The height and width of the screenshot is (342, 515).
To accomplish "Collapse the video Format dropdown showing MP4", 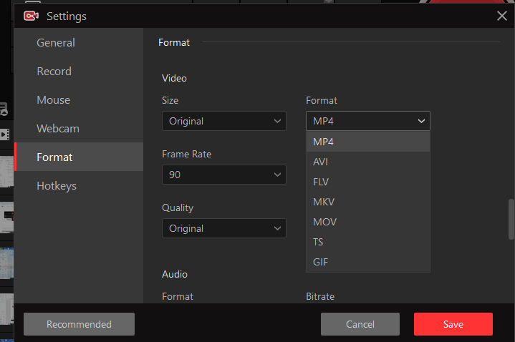I will point(368,121).
